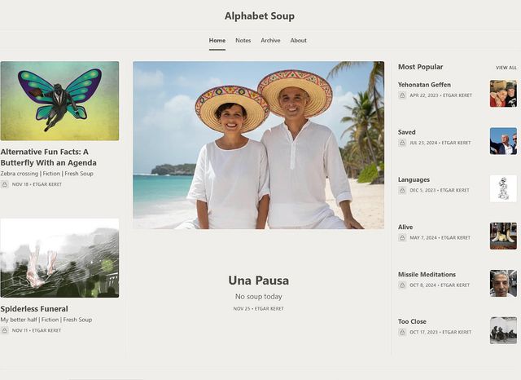Image resolution: width=521 pixels, height=380 pixels.
Task: Click lock icon under Alive post
Action: coord(402,238)
